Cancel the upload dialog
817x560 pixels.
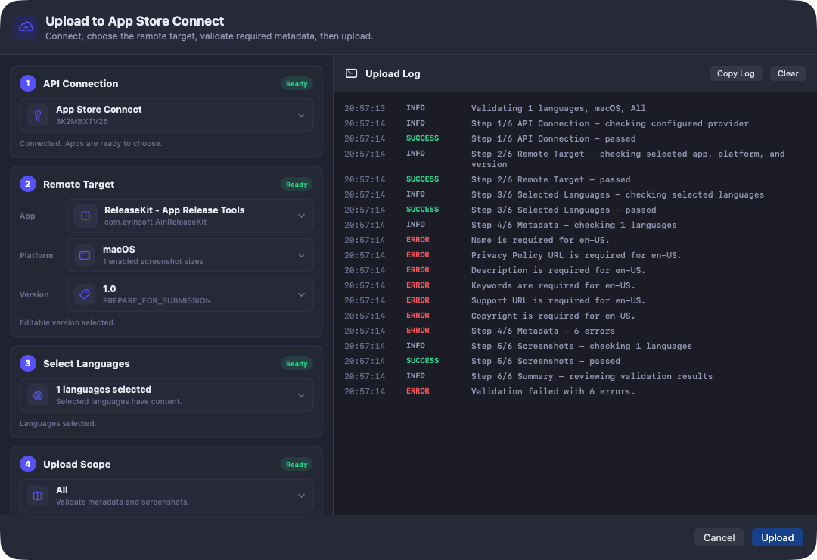tap(719, 537)
